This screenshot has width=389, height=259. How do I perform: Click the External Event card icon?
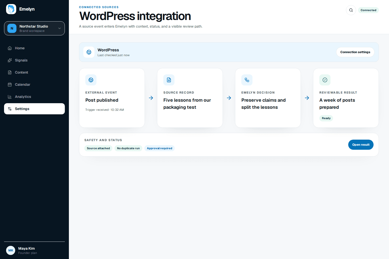pos(91,80)
